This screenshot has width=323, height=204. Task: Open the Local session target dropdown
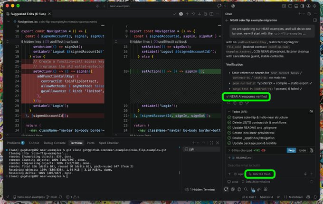233,182
